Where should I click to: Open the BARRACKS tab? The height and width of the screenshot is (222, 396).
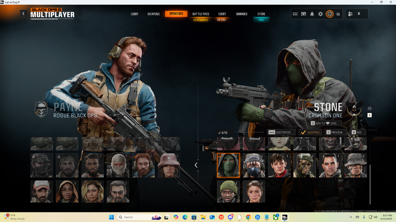(x=242, y=14)
